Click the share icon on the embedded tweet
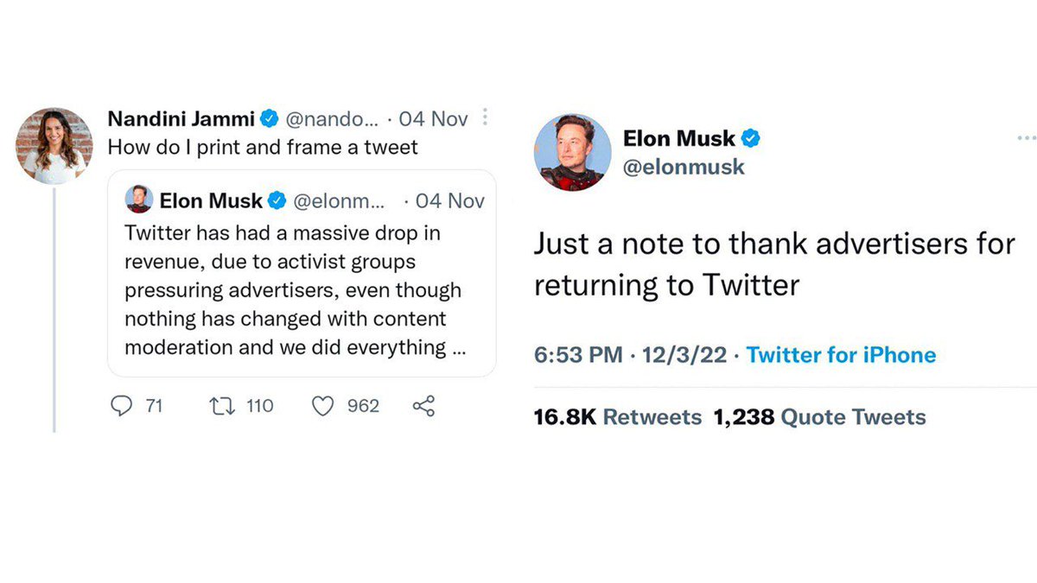Screen dimensions: 1037x583 click(422, 406)
